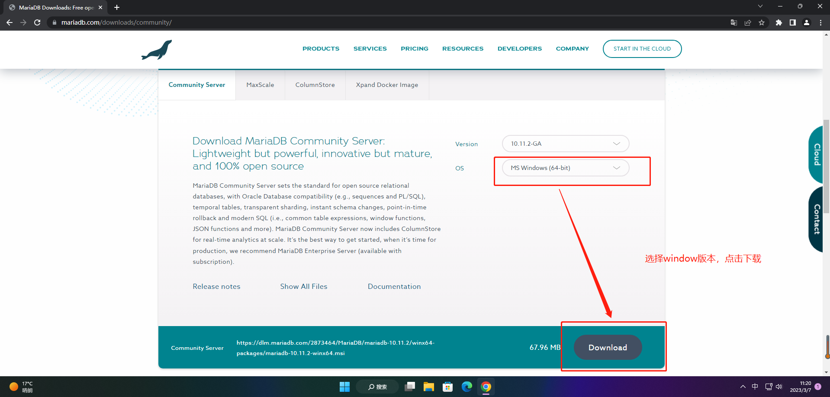830x397 pixels.
Task: View site security lock info
Action: click(x=55, y=22)
